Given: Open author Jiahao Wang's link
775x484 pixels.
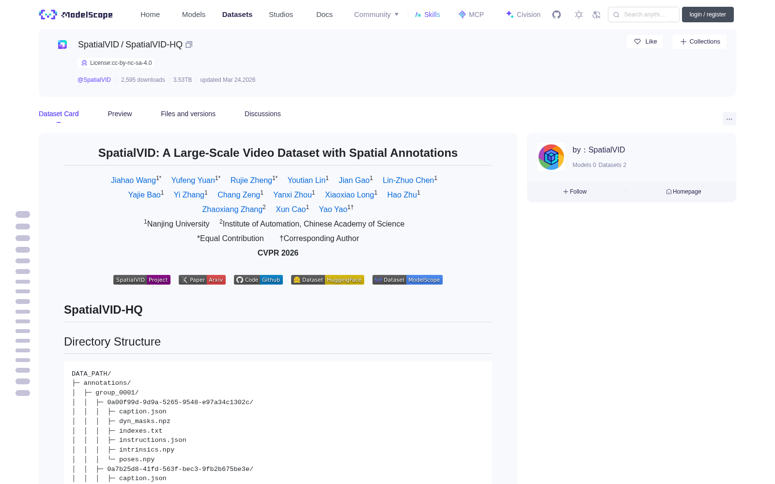Looking at the screenshot, I should 133,181.
